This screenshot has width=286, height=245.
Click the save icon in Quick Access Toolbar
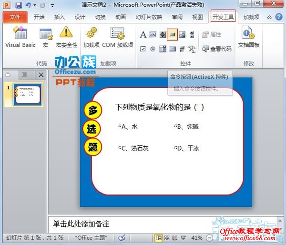(x=18, y=5)
